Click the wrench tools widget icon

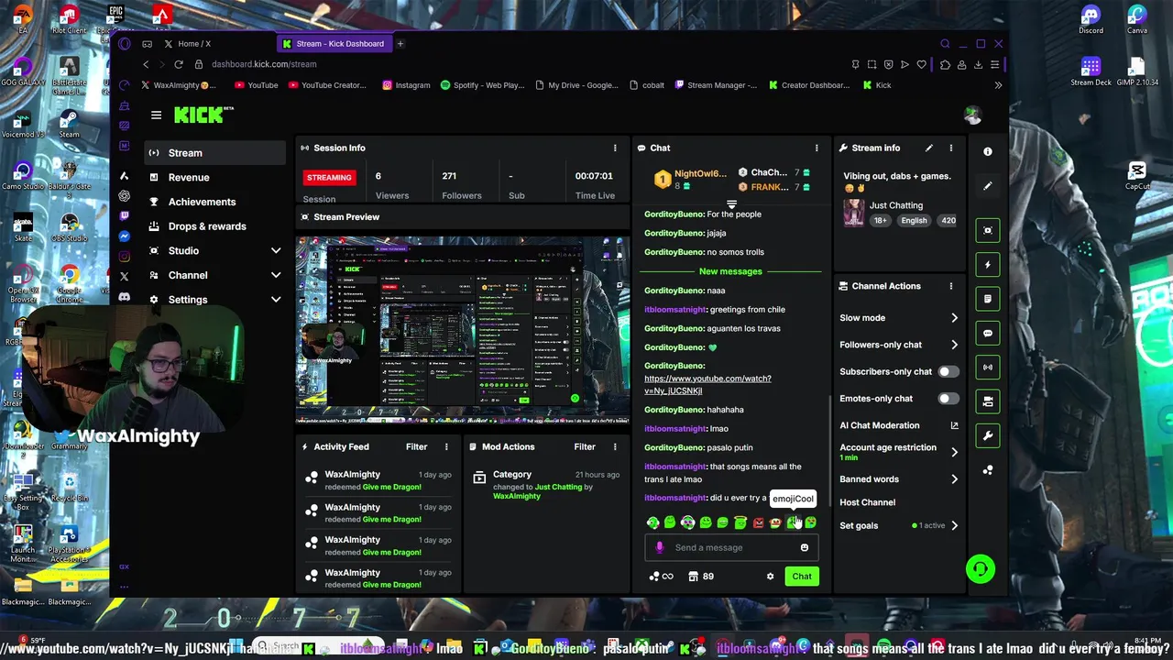(988, 435)
